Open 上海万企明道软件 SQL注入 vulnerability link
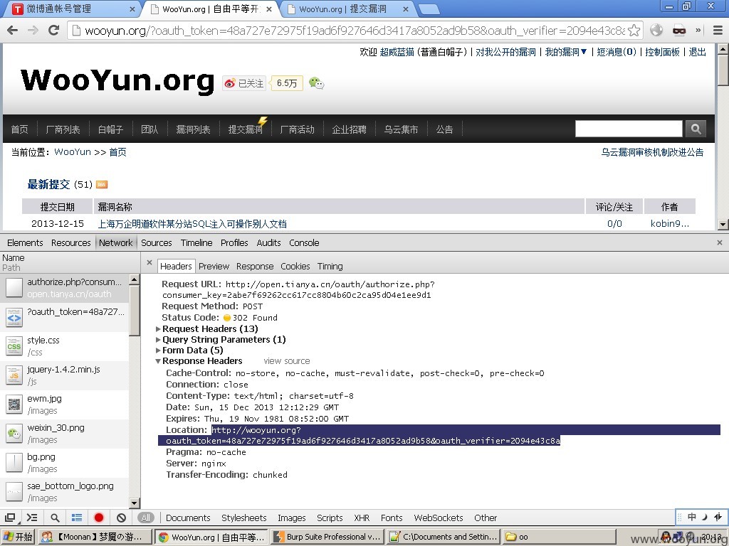Viewport: 729px width, 546px height. [x=192, y=224]
